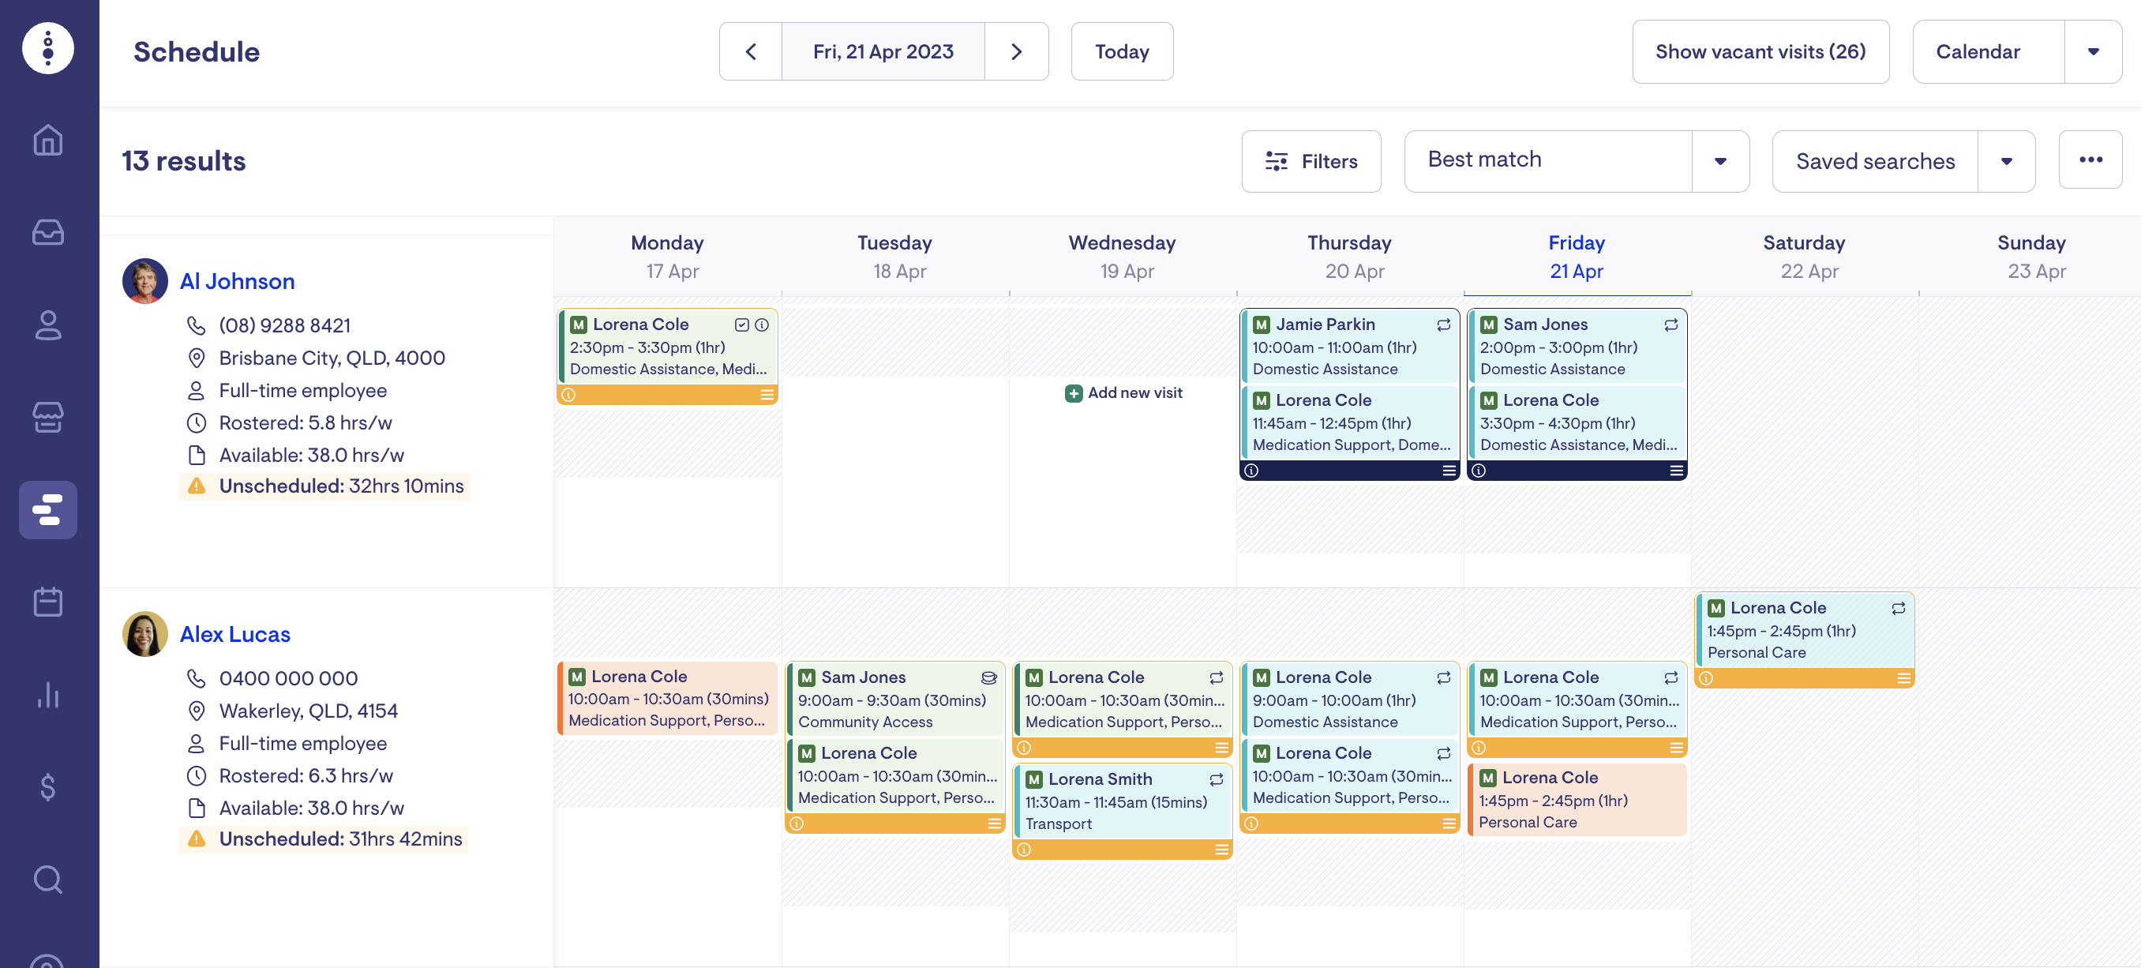Click the Today button
2141x968 pixels.
coord(1121,51)
